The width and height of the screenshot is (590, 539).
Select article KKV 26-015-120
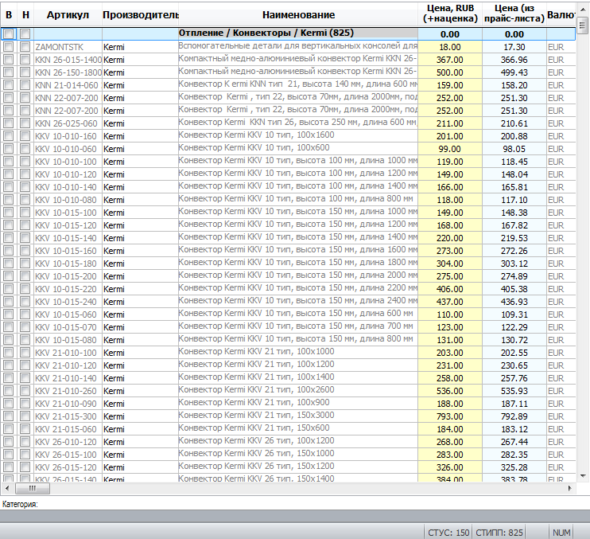pyautogui.click(x=66, y=467)
